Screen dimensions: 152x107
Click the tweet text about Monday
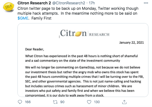[78, 13]
